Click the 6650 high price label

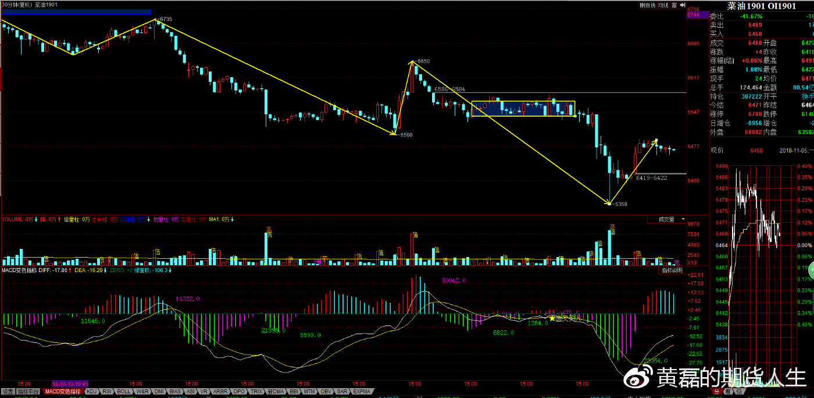423,61
